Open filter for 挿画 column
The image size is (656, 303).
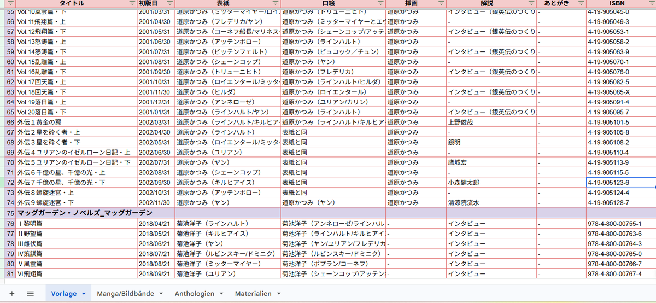(441, 3)
